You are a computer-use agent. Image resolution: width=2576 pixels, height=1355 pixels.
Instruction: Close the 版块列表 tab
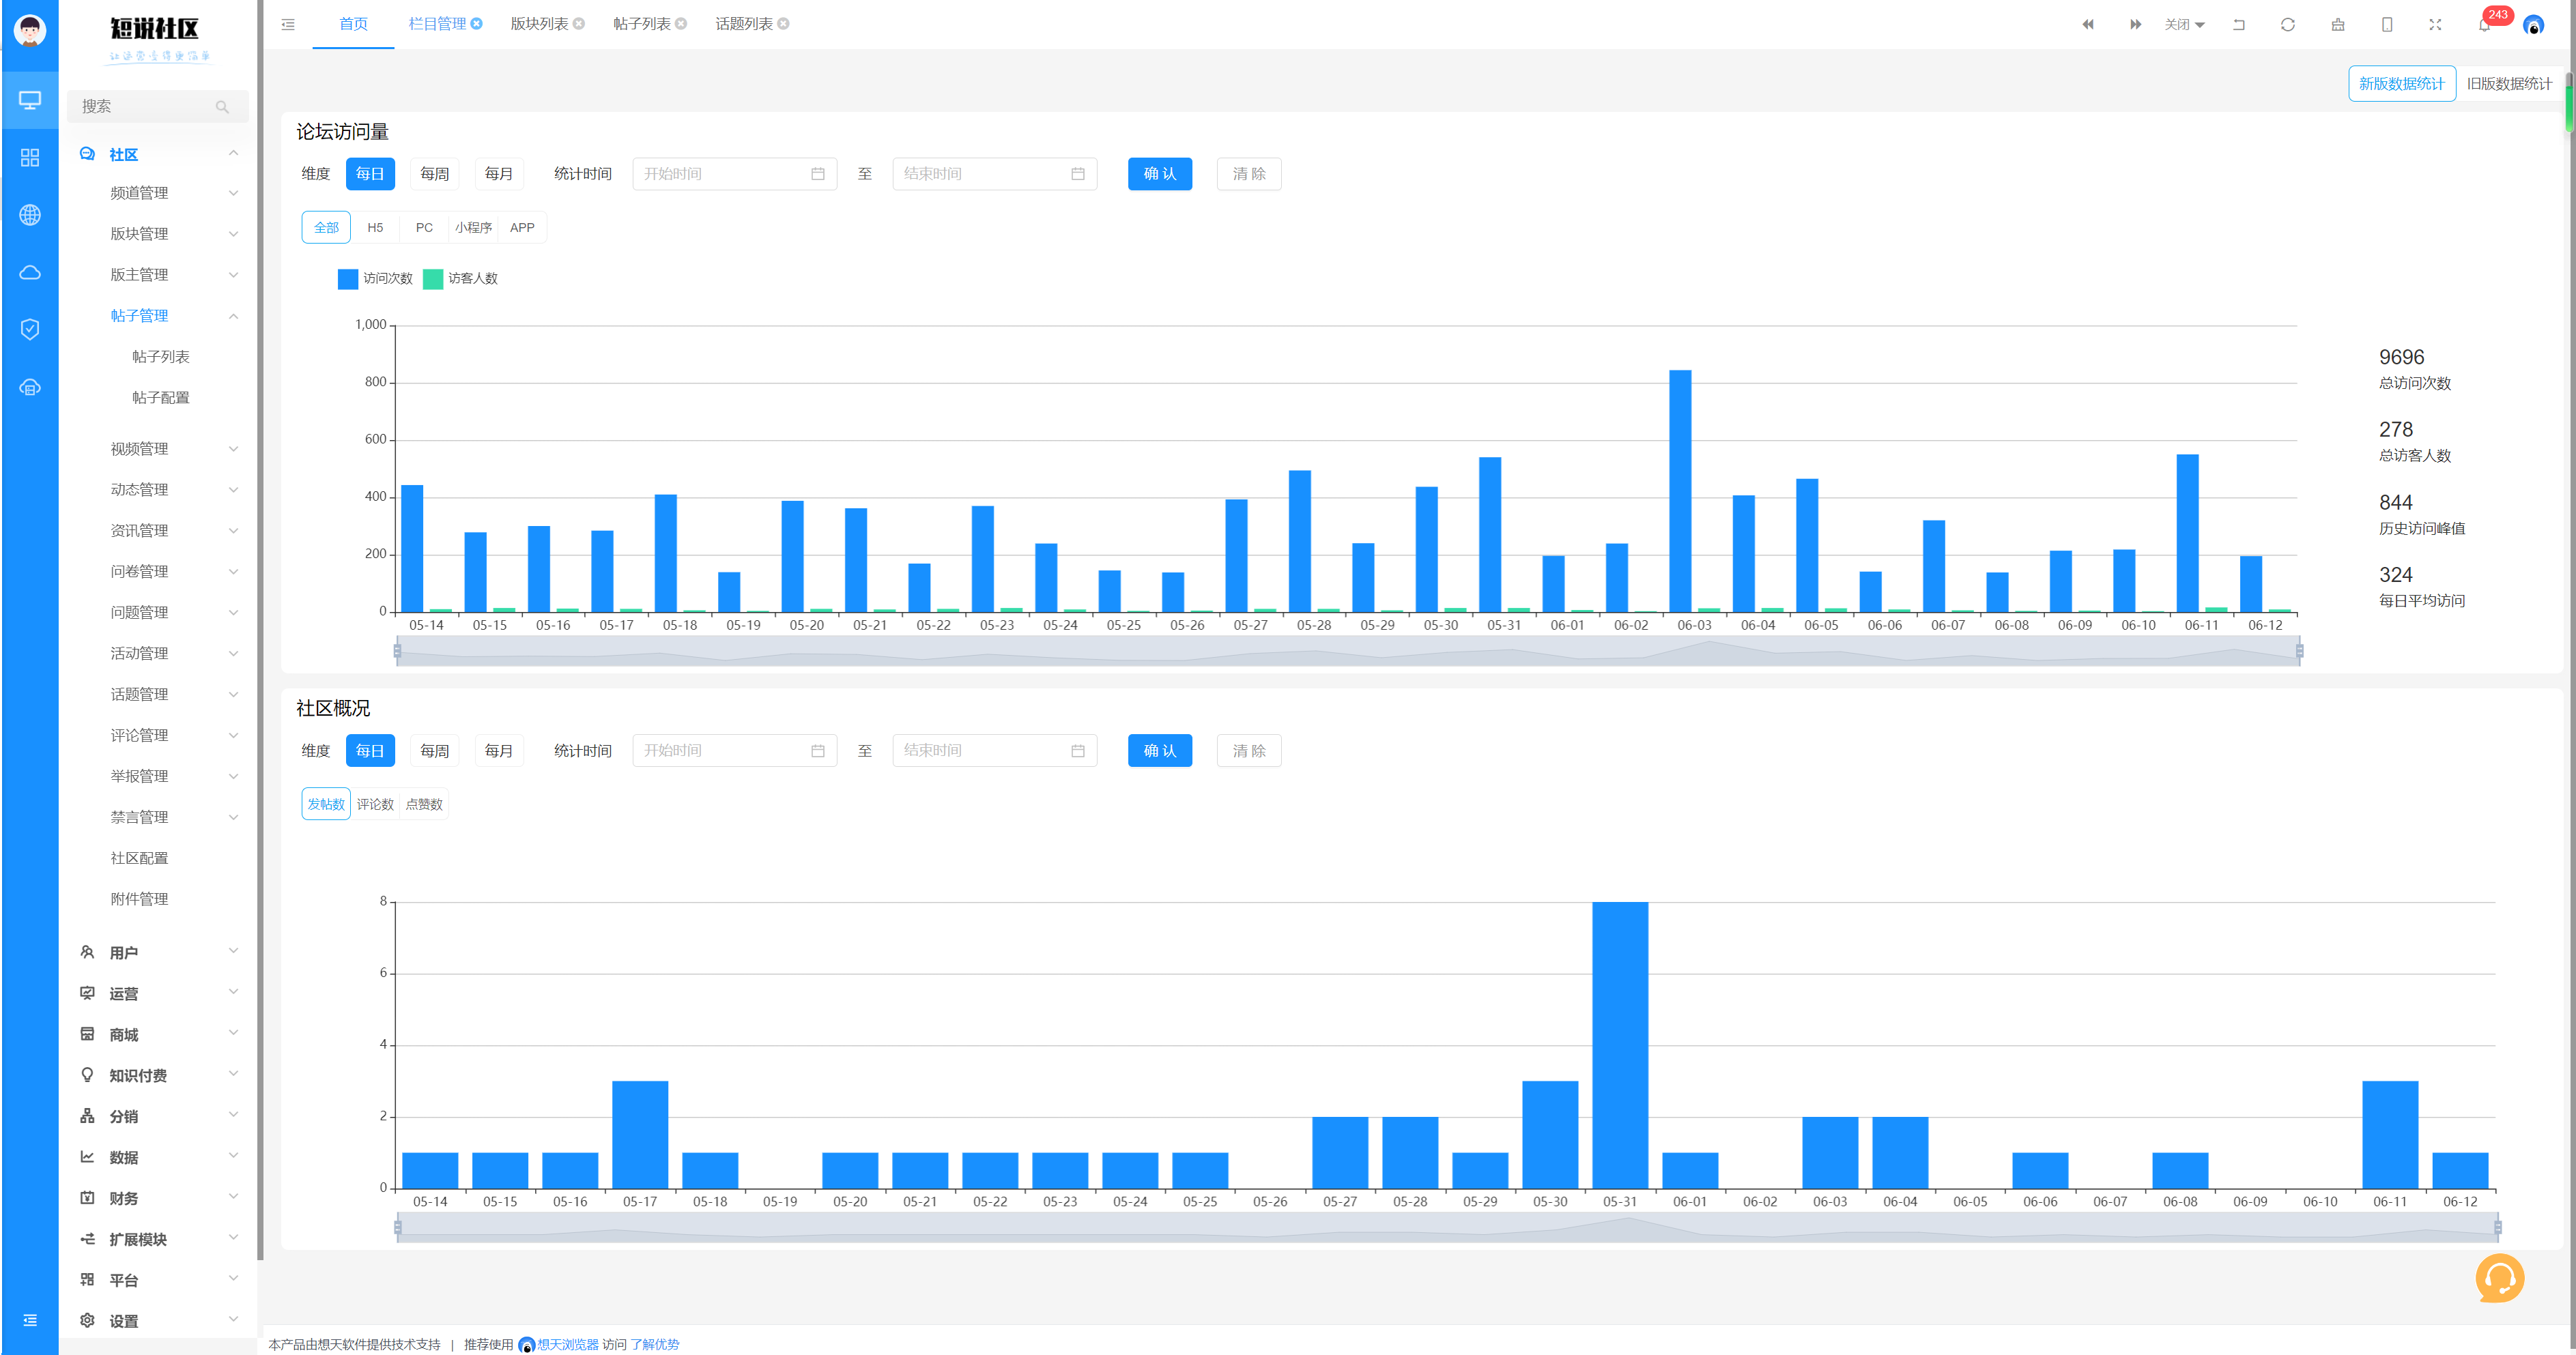pyautogui.click(x=579, y=24)
